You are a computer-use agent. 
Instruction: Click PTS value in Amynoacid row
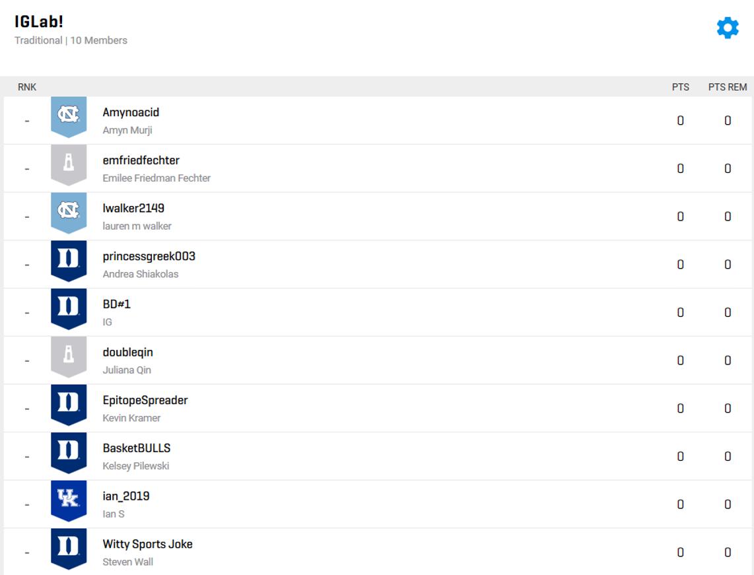click(x=681, y=121)
